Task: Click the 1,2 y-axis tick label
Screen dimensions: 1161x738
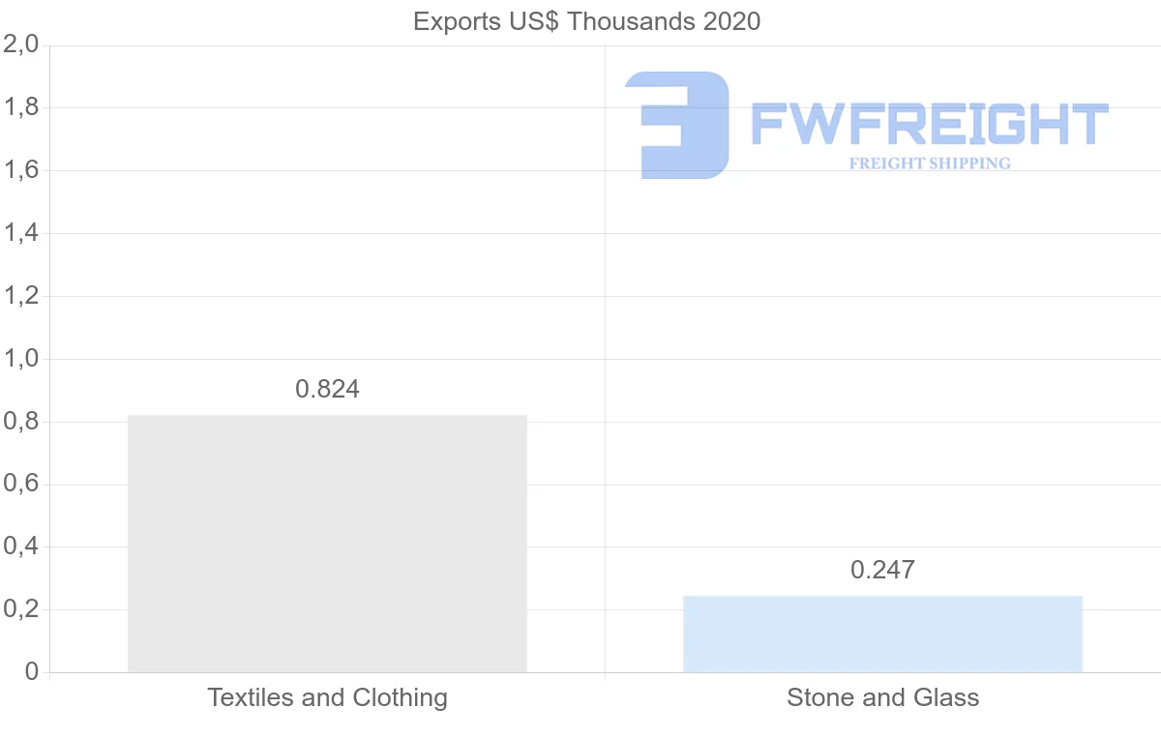Action: pyautogui.click(x=21, y=296)
